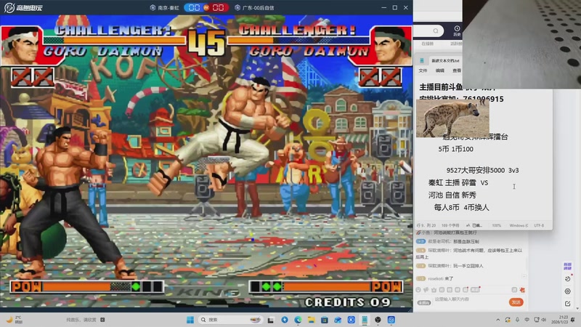Viewport: 581px width, 327px height.
Task: Click the grey pill button left of the chat input
Action: click(x=424, y=303)
